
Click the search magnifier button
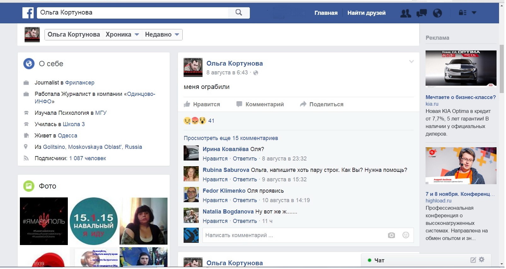coord(239,13)
